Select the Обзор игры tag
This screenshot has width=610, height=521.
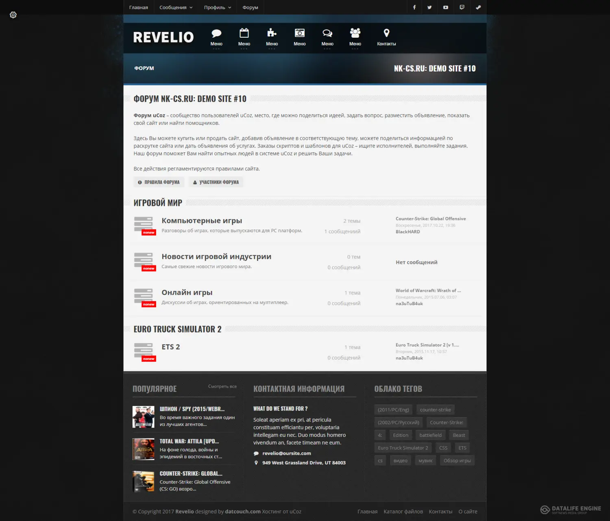pos(457,460)
